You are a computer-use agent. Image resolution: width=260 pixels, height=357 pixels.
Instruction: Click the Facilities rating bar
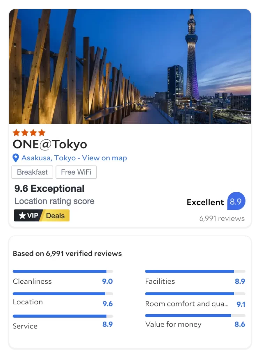(x=195, y=271)
